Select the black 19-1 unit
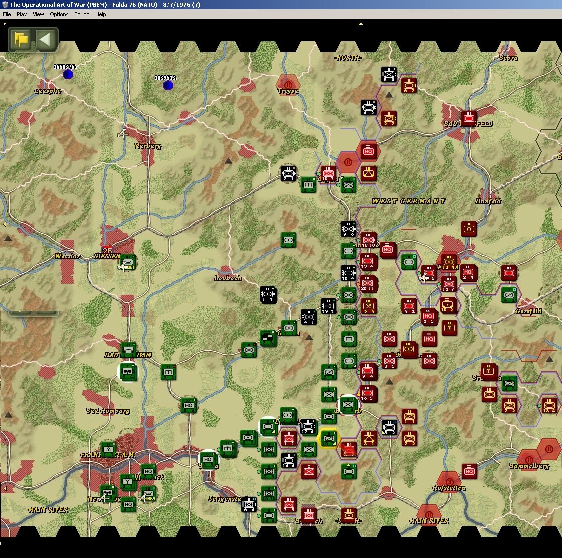Image resolution: width=562 pixels, height=558 pixels. [328, 306]
